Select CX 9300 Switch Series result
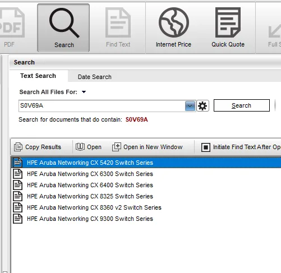This screenshot has height=273, width=281. [x=146, y=219]
